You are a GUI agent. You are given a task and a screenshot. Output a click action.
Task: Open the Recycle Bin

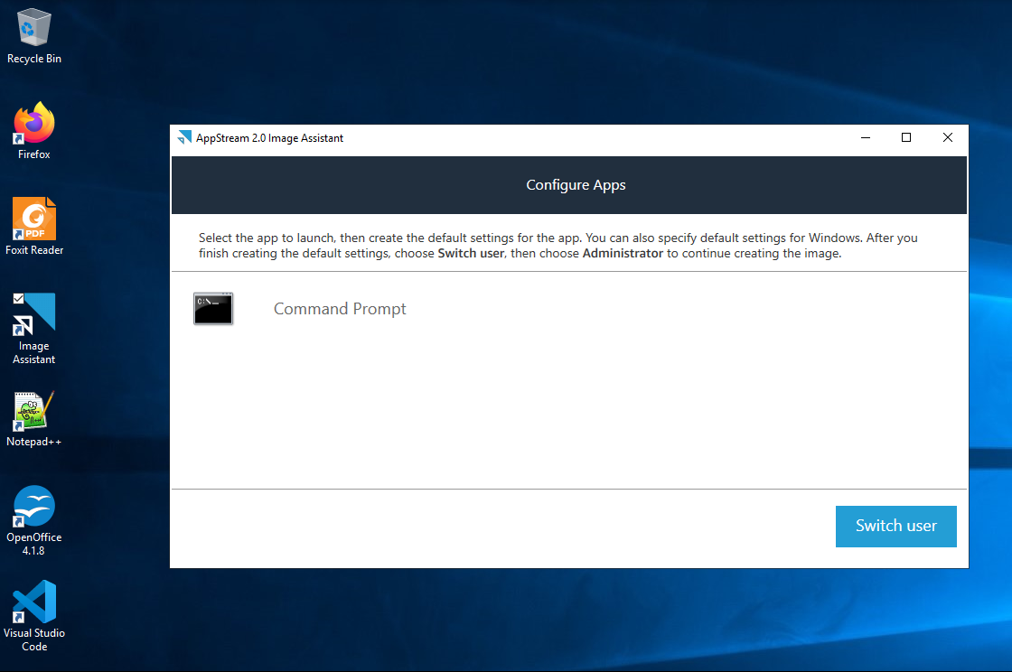tap(33, 27)
